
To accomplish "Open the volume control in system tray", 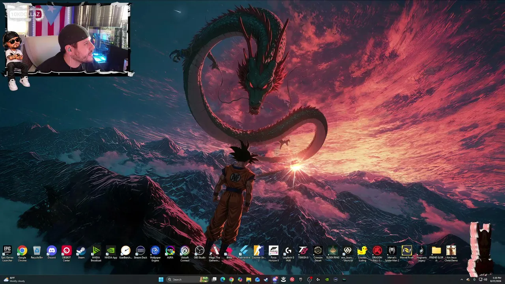I will pos(485,280).
